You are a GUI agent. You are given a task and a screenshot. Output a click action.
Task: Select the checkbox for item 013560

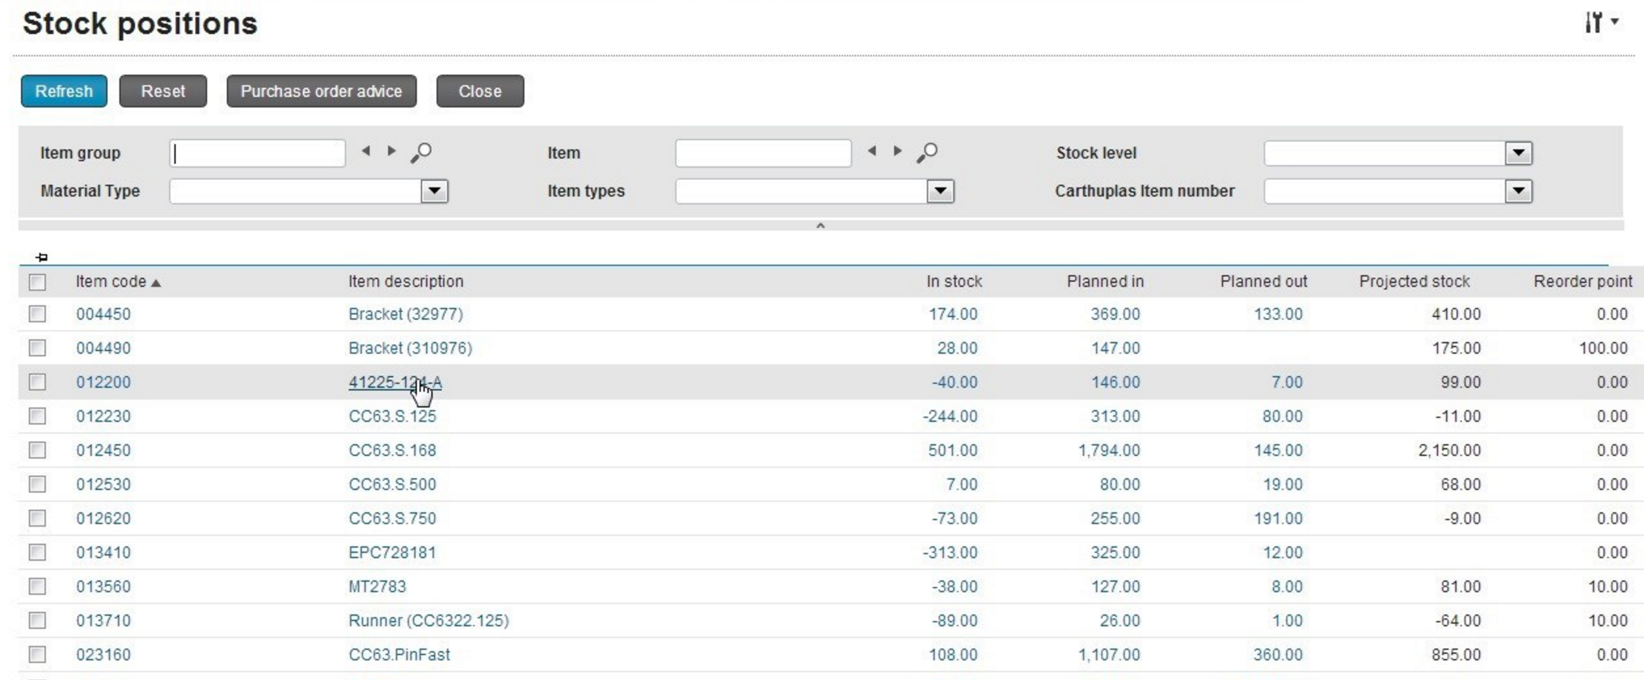pyautogui.click(x=37, y=586)
